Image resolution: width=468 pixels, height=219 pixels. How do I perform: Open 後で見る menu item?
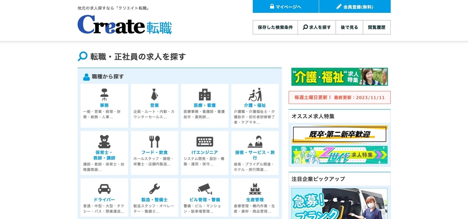click(x=349, y=27)
